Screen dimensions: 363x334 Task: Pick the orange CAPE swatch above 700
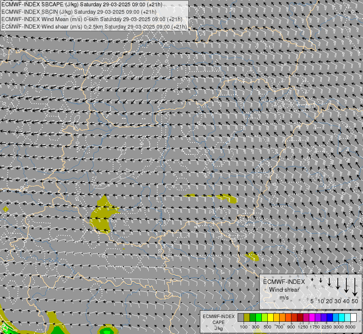pos(282,317)
